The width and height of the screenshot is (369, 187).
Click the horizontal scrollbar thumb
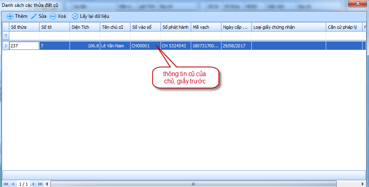point(194,184)
